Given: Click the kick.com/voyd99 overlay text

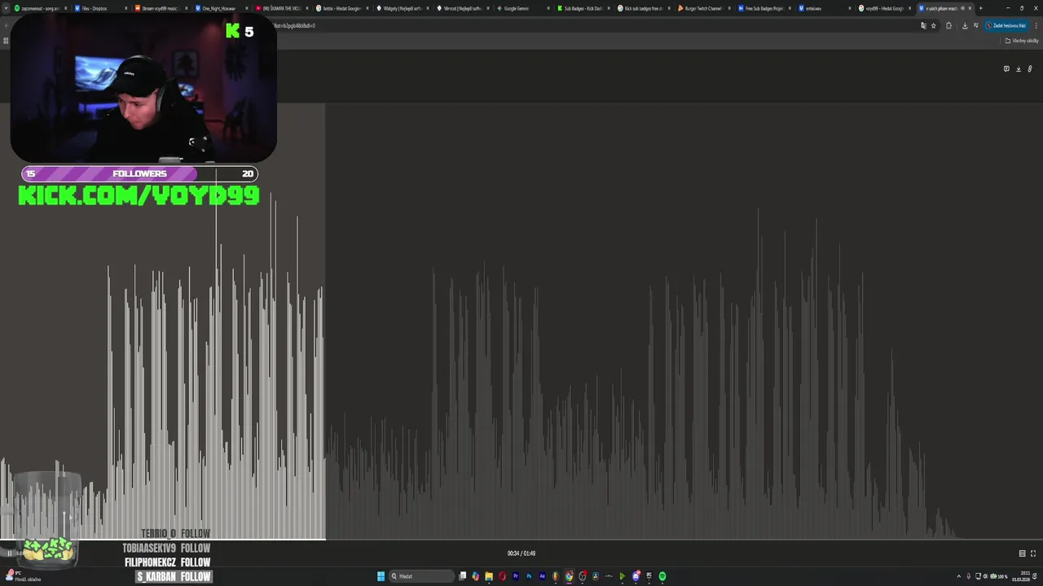Looking at the screenshot, I should point(139,195).
